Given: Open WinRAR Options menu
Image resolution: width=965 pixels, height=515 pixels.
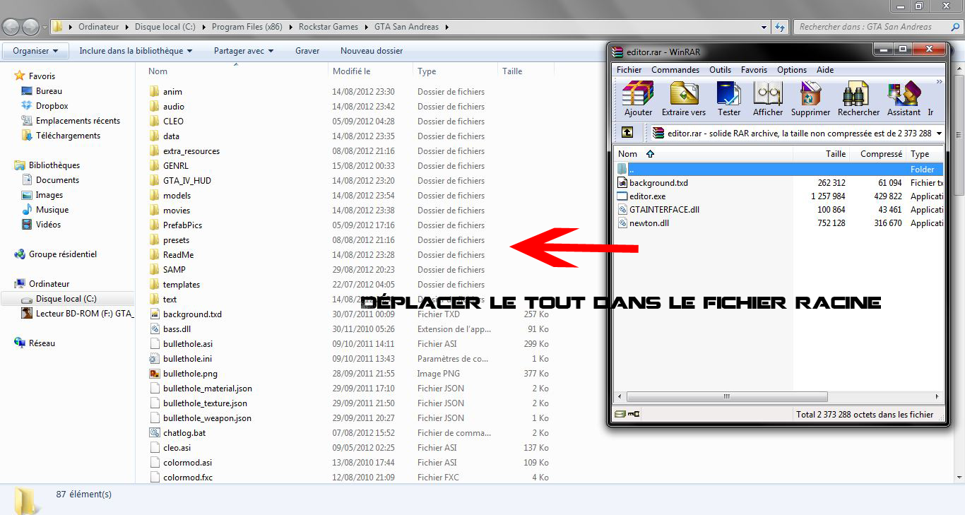Looking at the screenshot, I should (x=792, y=70).
